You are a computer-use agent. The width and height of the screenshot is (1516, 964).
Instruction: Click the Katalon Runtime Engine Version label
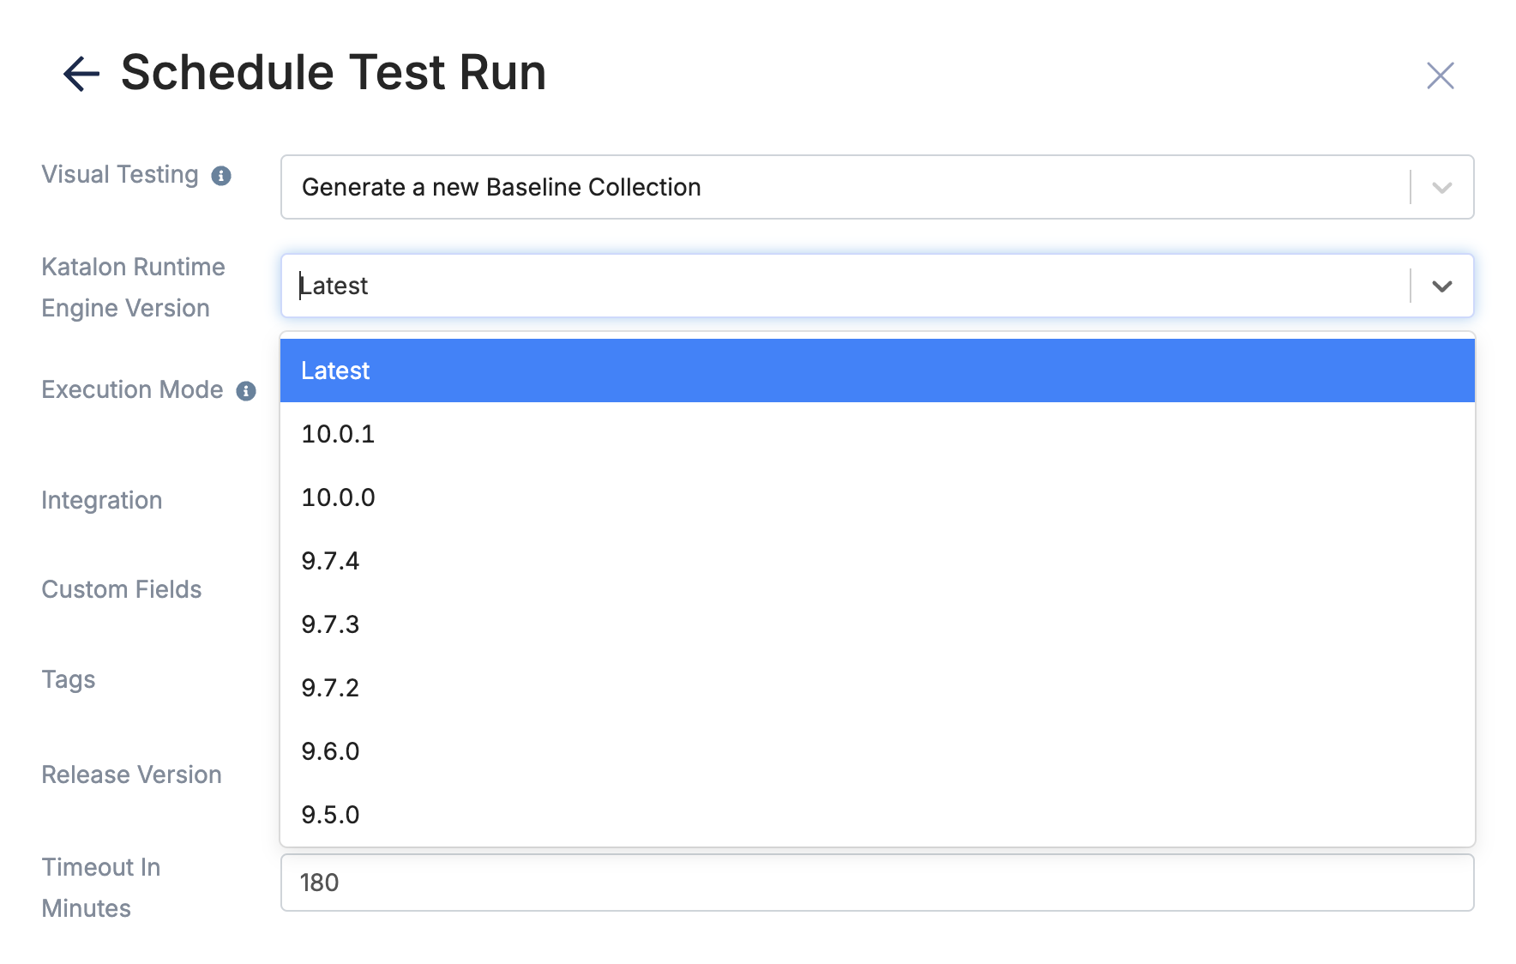pos(133,287)
